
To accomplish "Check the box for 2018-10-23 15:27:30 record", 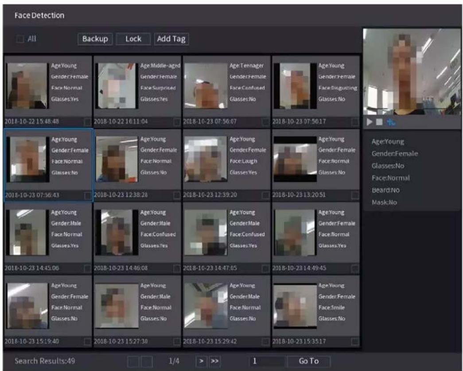I will click(x=177, y=341).
